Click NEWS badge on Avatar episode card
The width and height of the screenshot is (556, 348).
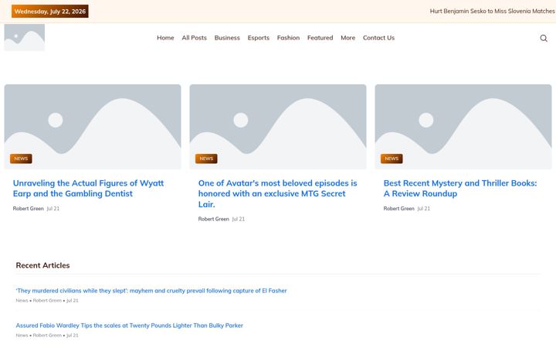pyautogui.click(x=206, y=159)
